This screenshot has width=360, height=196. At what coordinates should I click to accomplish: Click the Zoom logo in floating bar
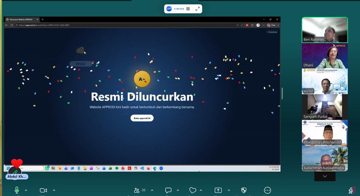pos(169,9)
